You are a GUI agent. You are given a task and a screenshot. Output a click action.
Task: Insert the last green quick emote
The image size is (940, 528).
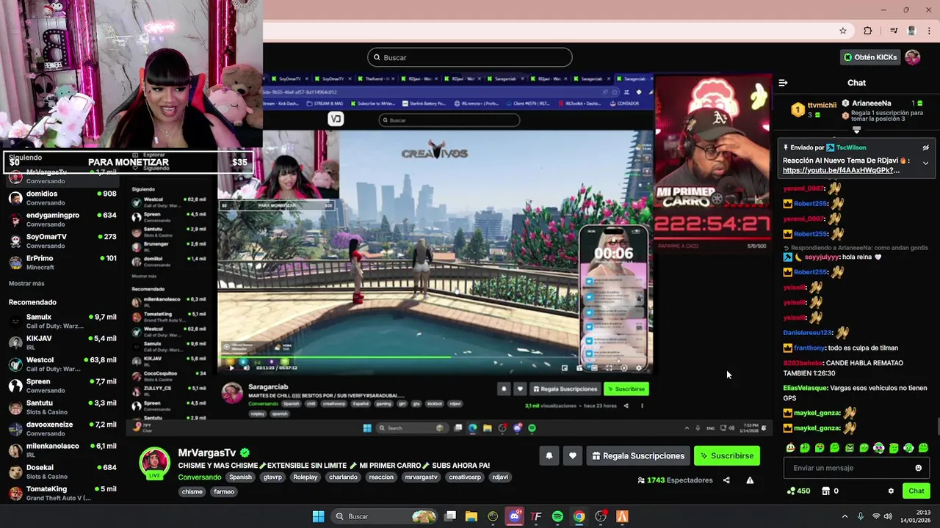pos(923,448)
